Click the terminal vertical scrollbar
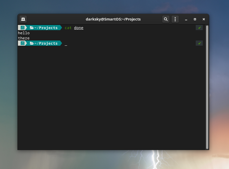229x169 pixels. click(207, 87)
